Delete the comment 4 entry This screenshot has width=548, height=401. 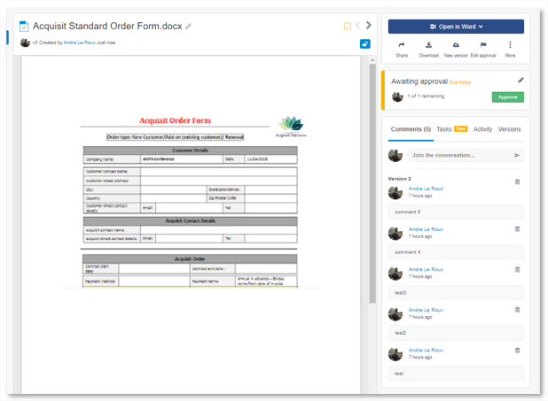(517, 229)
